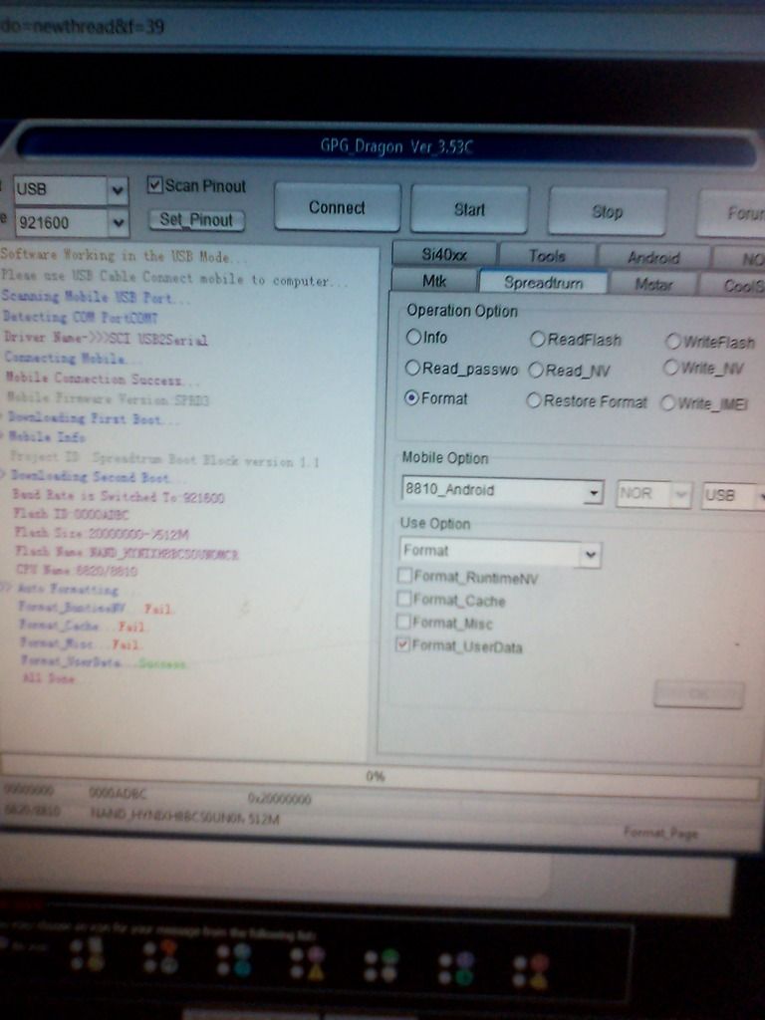Viewport: 765px width, 1020px height.
Task: Click the Start button
Action: (469, 209)
